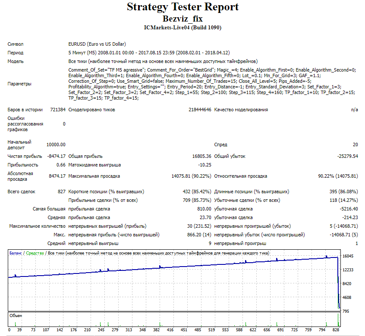The width and height of the screenshot is (365, 336).
Task: Click short positions value 432 (85.42%)
Action: pyautogui.click(x=197, y=192)
